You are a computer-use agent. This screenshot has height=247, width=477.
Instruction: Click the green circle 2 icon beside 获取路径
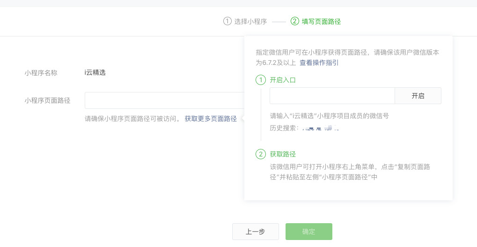(261, 154)
